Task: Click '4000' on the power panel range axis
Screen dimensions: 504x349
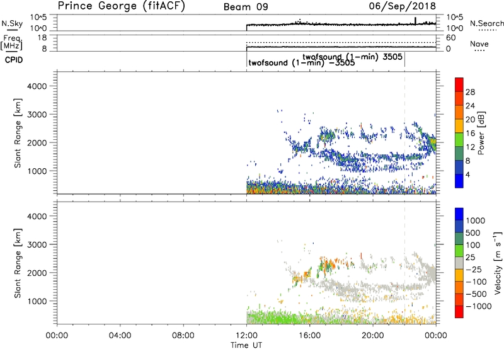Action: (37, 86)
